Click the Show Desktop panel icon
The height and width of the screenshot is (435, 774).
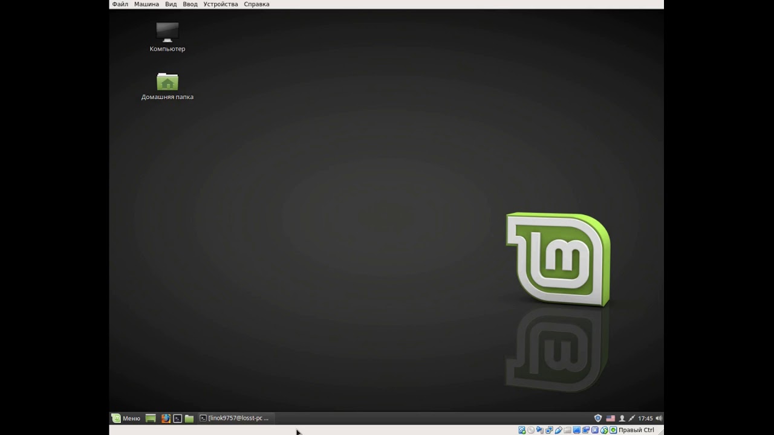click(151, 418)
